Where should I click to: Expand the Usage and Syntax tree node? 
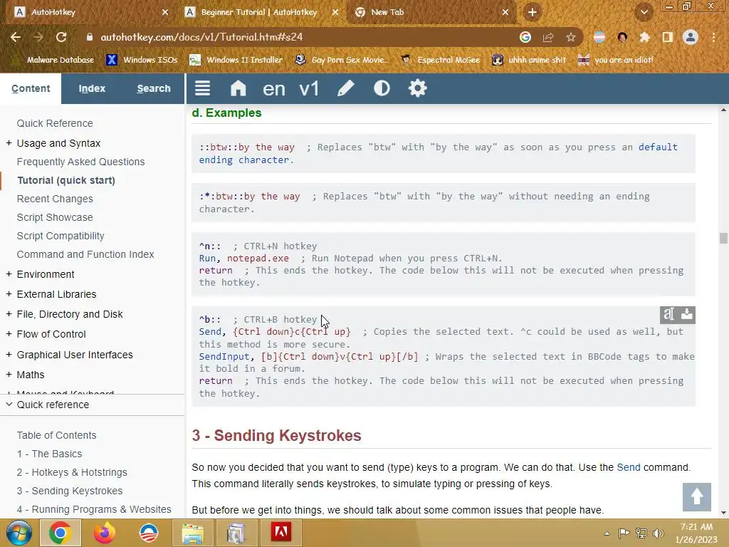(9, 143)
